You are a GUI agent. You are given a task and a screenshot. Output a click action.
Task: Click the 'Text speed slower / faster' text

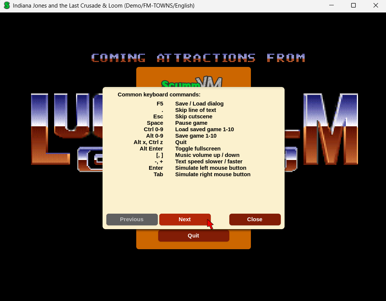[209, 161]
